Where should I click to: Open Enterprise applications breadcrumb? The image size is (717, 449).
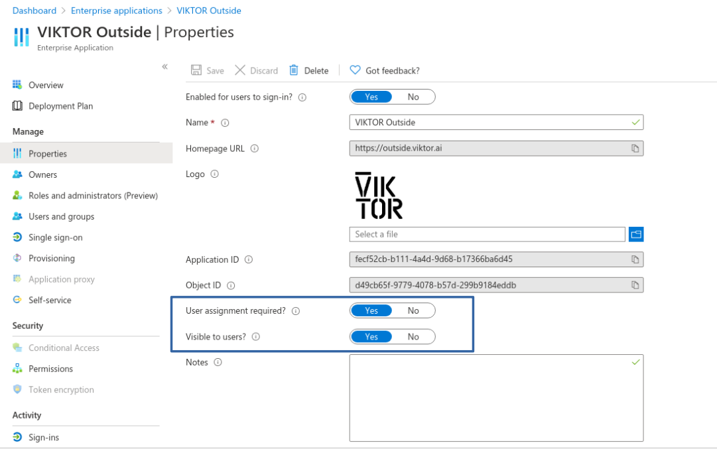tap(116, 11)
